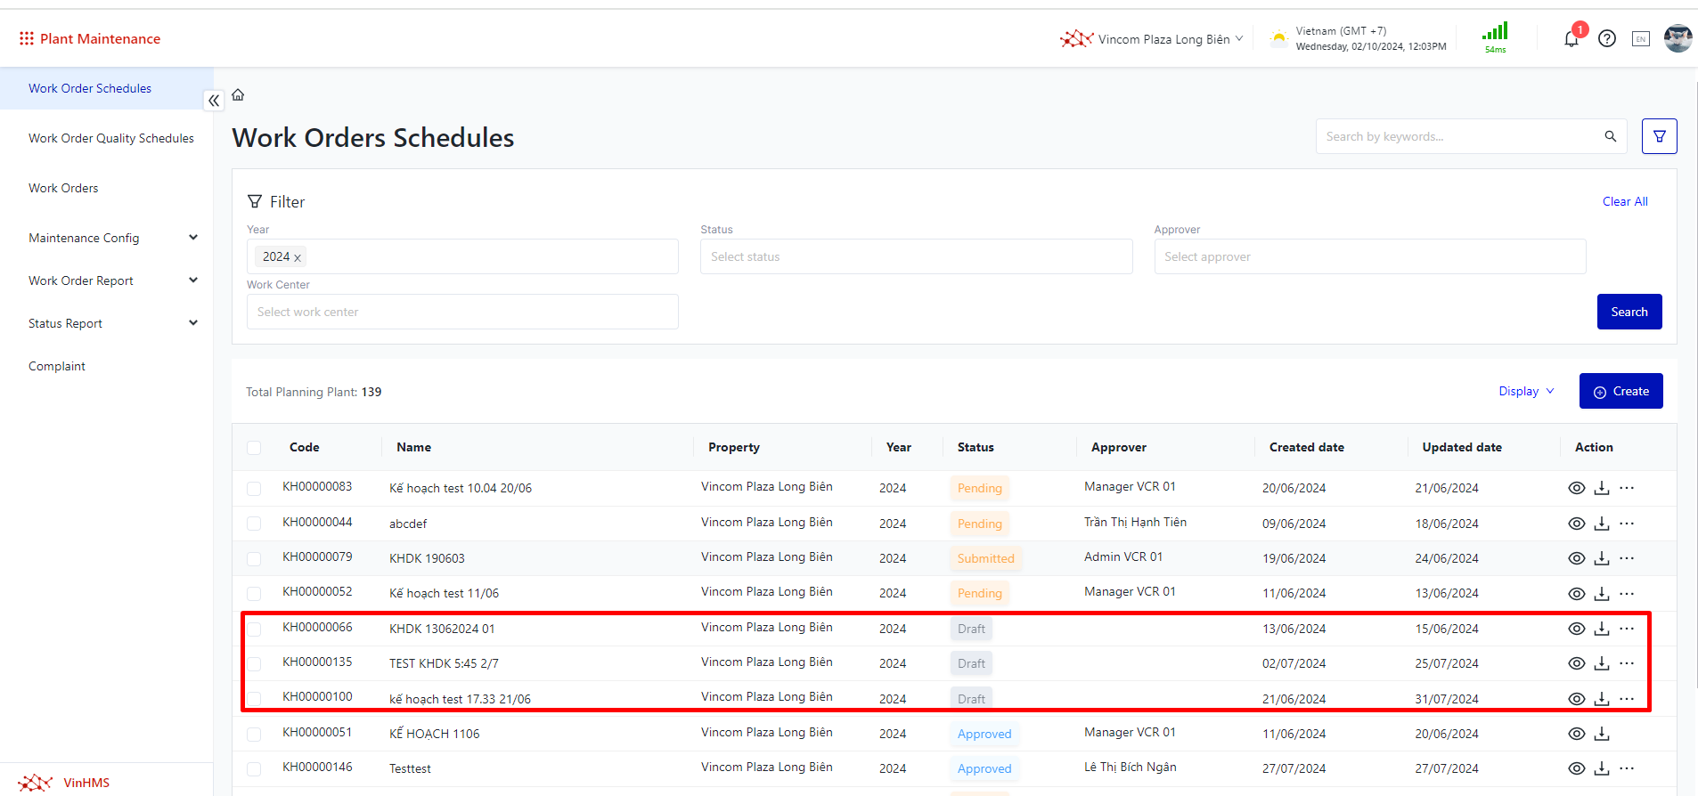Click the Clear All filter link
The image size is (1698, 796).
tap(1624, 201)
